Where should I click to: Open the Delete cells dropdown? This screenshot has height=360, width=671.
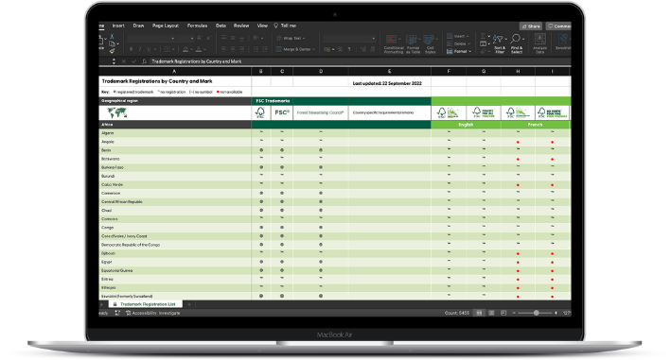click(x=458, y=44)
